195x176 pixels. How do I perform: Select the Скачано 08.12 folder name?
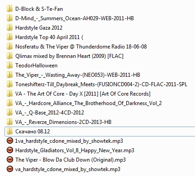coord(32,132)
